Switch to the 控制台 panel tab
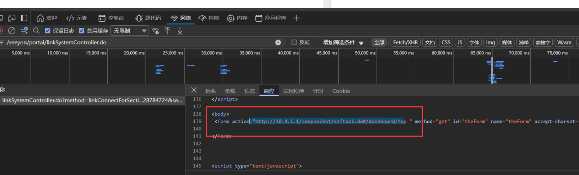 112,18
